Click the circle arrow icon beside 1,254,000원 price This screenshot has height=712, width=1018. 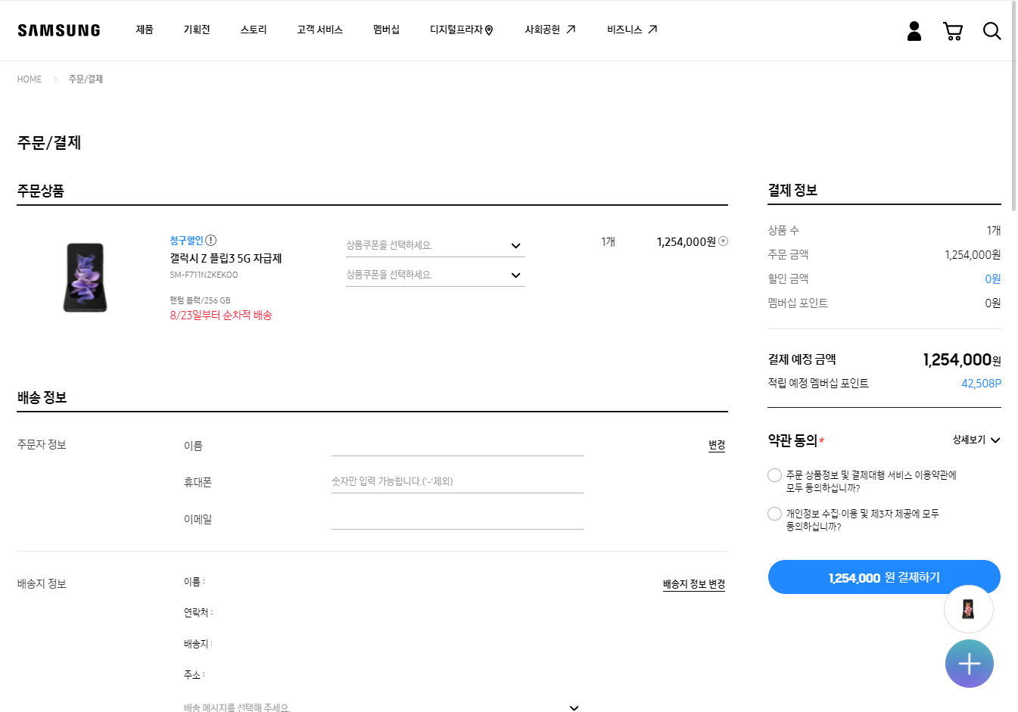click(x=724, y=241)
